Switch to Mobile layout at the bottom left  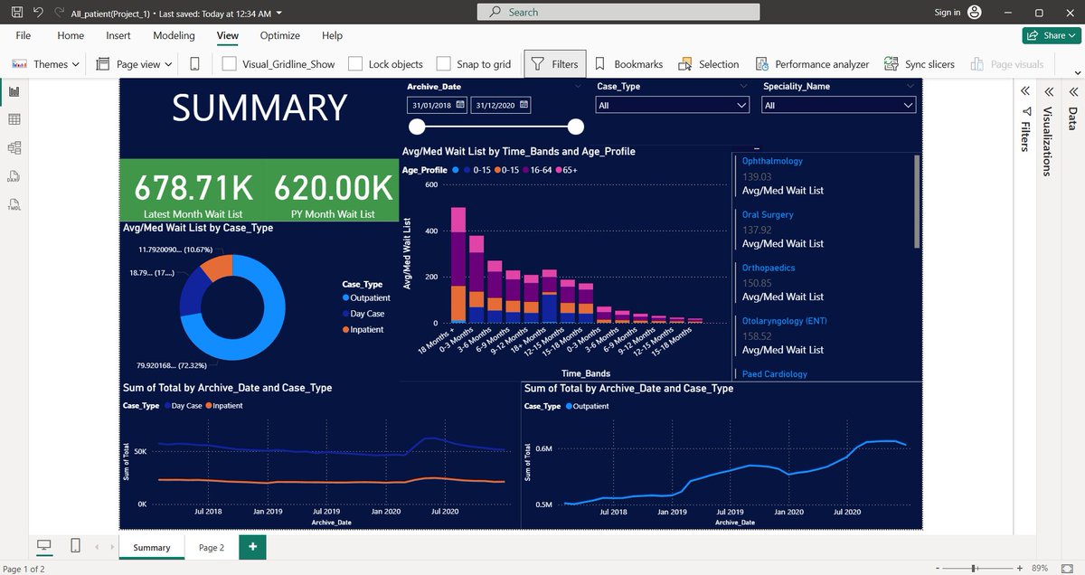(75, 545)
